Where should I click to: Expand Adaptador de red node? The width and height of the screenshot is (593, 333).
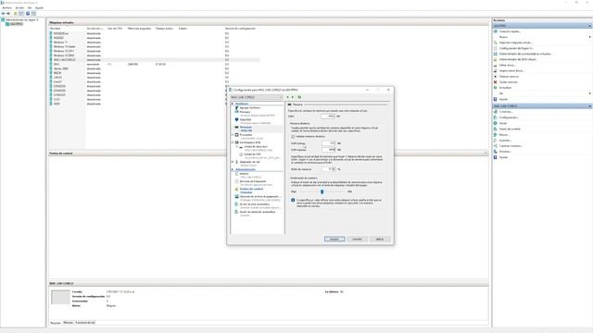click(233, 162)
